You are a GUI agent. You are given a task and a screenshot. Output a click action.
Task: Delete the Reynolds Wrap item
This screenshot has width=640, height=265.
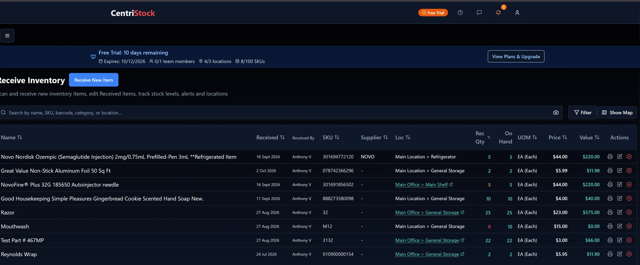[x=629, y=254]
